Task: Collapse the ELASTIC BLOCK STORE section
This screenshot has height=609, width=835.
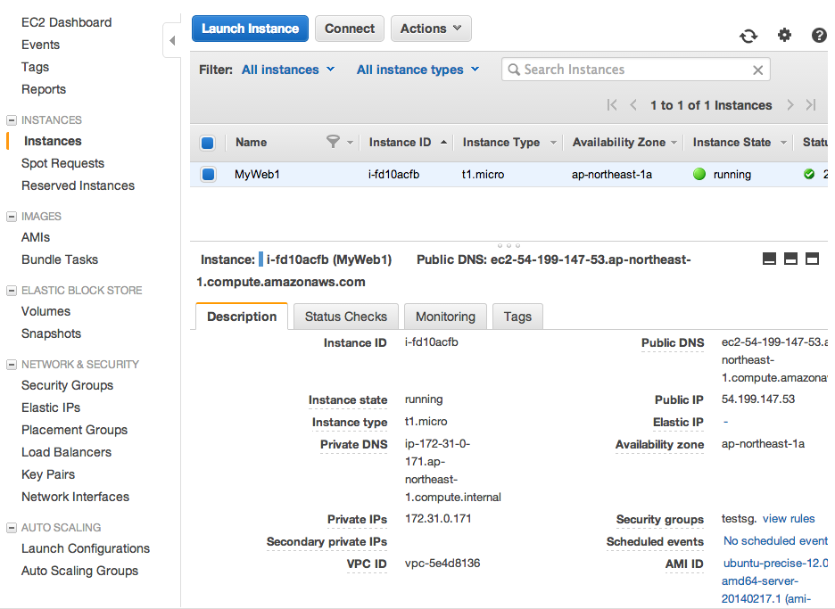Action: 12,291
